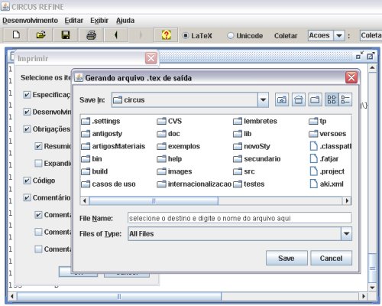Select the casos de uso folder
This screenshot has height=306, width=382.
(x=108, y=184)
